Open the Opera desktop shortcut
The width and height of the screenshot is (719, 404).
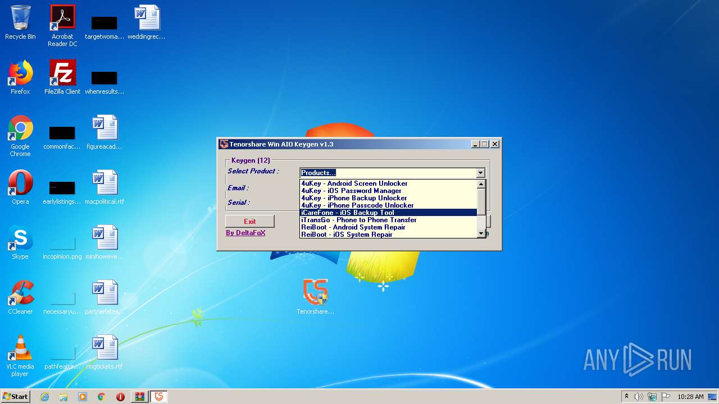(20, 187)
